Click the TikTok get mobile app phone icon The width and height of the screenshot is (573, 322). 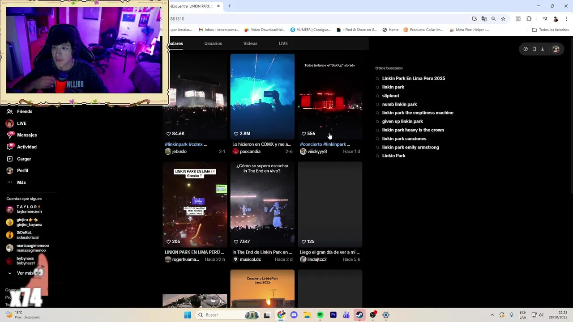534,49
